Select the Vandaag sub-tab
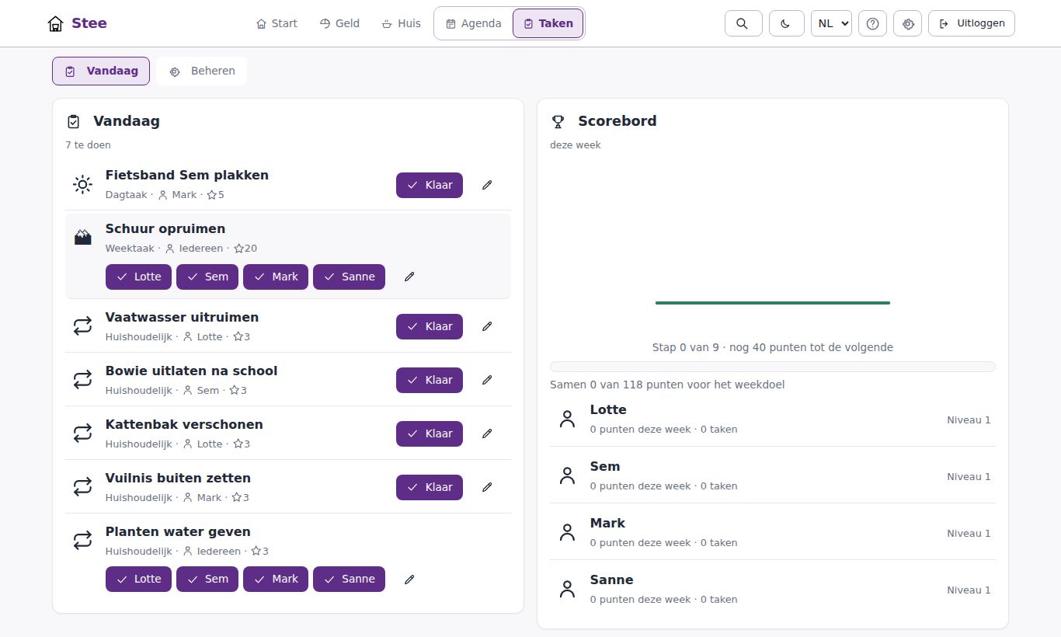 pyautogui.click(x=101, y=71)
